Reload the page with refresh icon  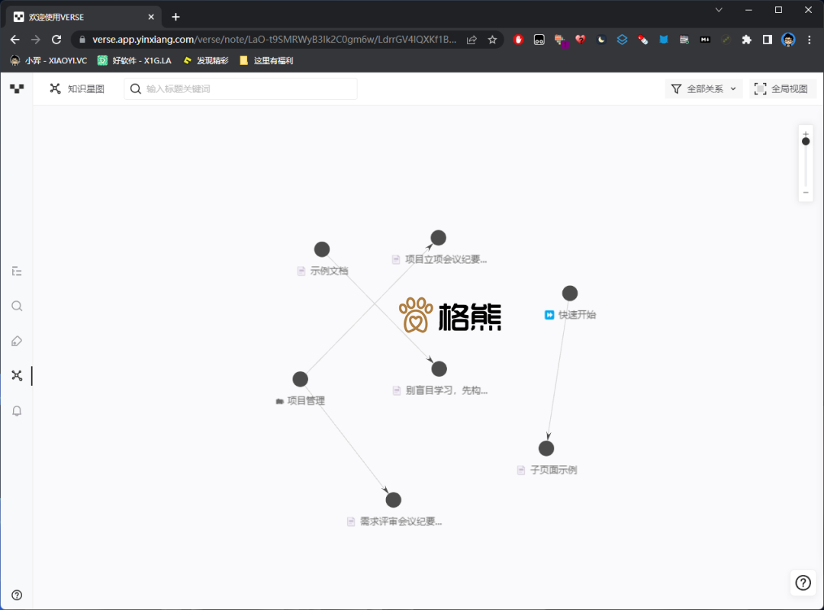(x=56, y=40)
